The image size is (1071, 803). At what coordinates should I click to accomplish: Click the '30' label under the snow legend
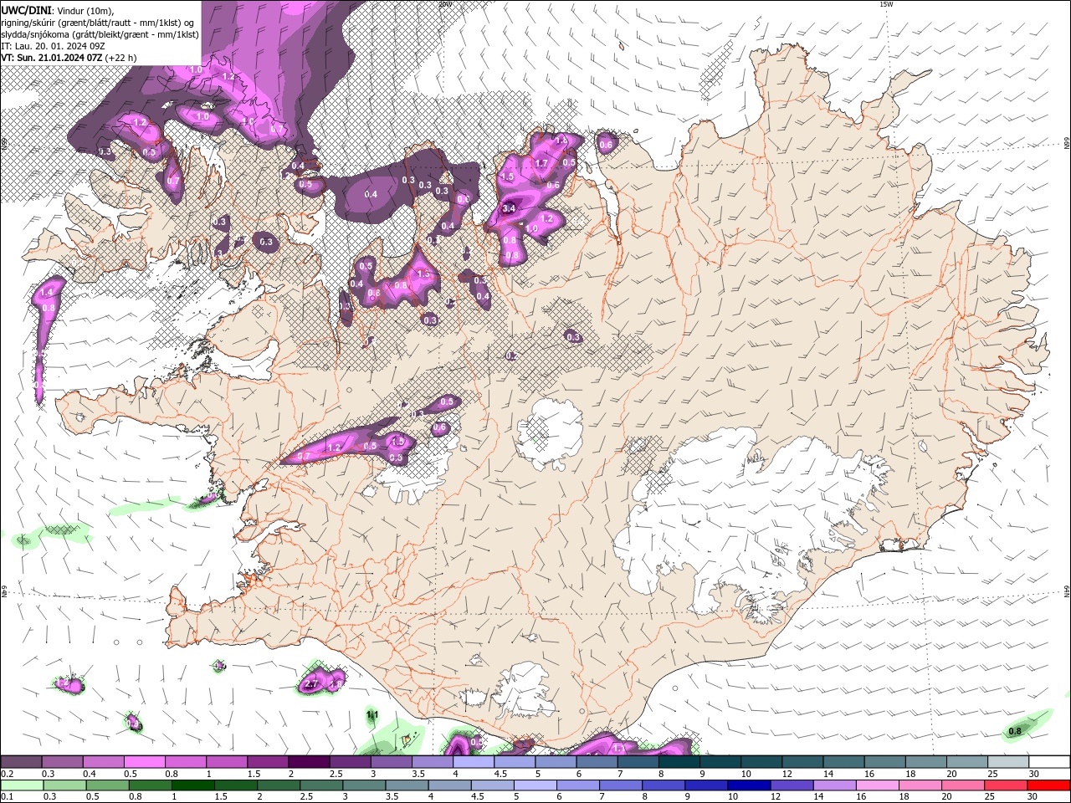[x=1033, y=774]
